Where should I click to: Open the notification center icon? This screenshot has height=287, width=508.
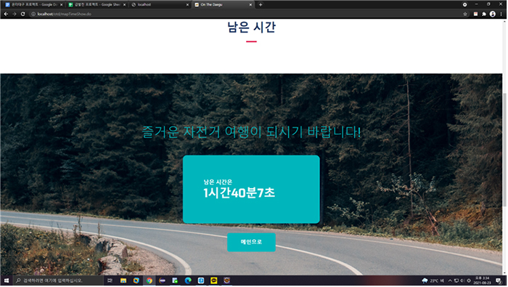(499, 280)
